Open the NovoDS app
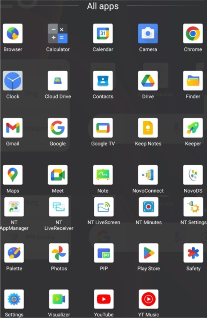The height and width of the screenshot is (318, 207). (x=193, y=175)
